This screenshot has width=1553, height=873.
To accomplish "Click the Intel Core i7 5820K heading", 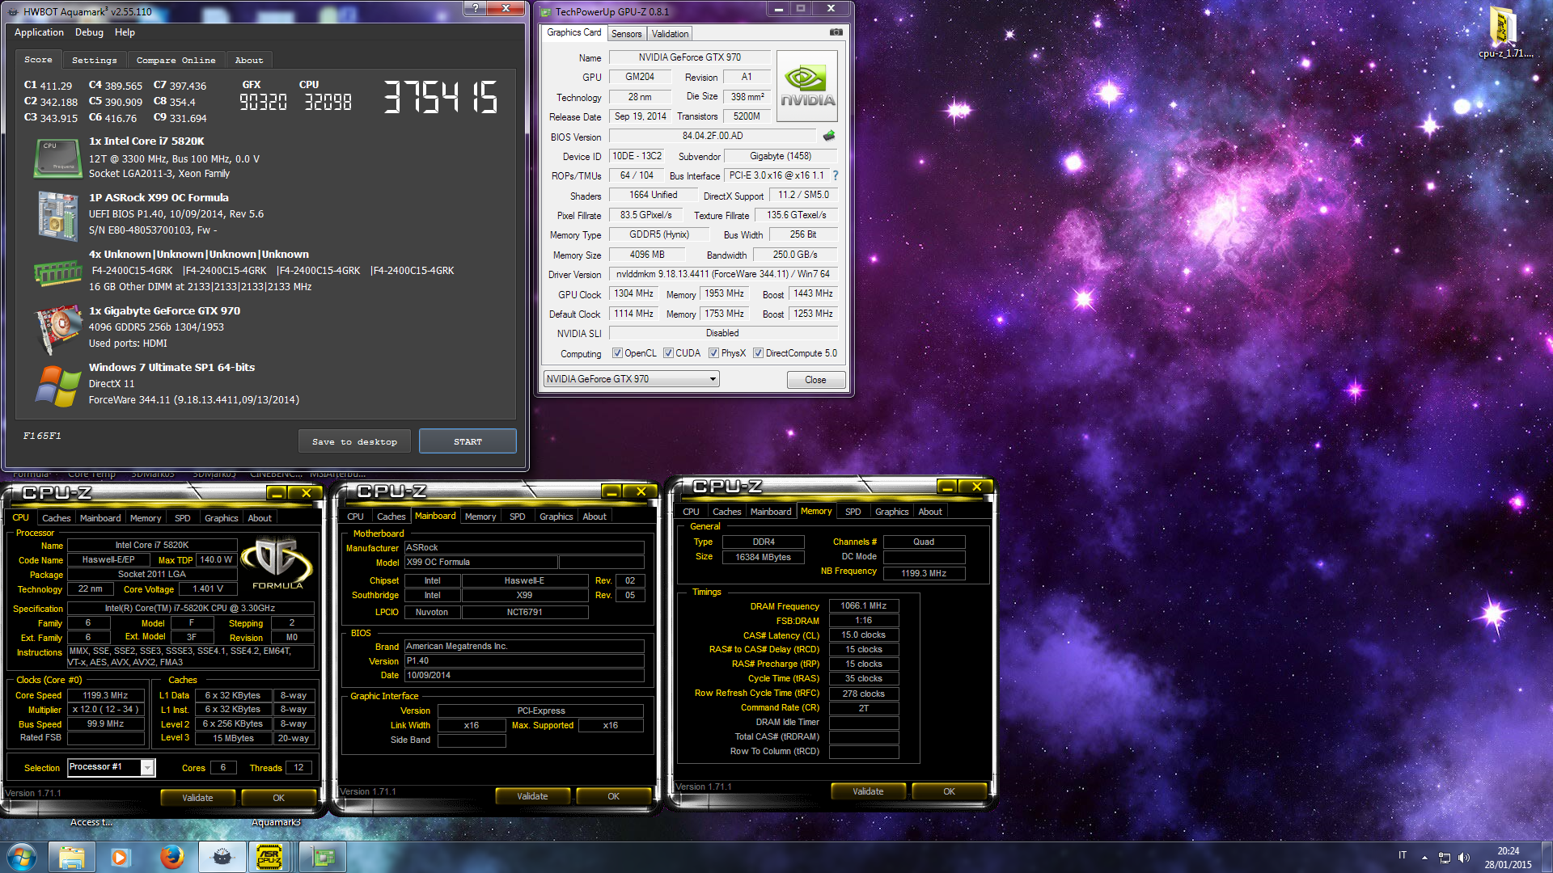I will pos(146,141).
